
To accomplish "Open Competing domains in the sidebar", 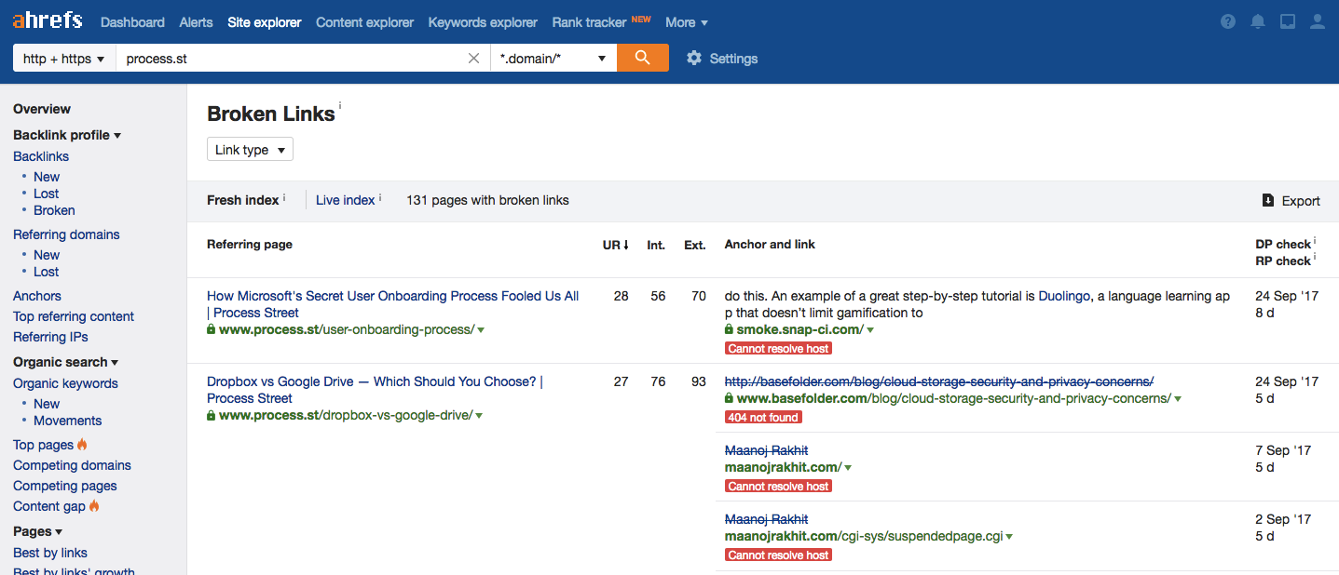I will [x=72, y=465].
